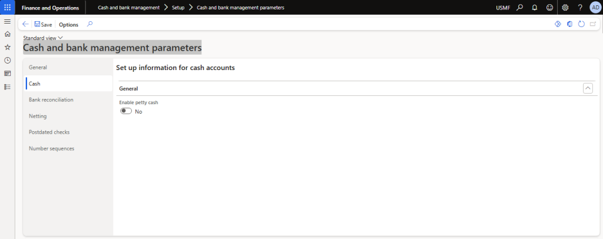Refresh the page with the refresh icon
The width and height of the screenshot is (603, 239).
[x=581, y=24]
